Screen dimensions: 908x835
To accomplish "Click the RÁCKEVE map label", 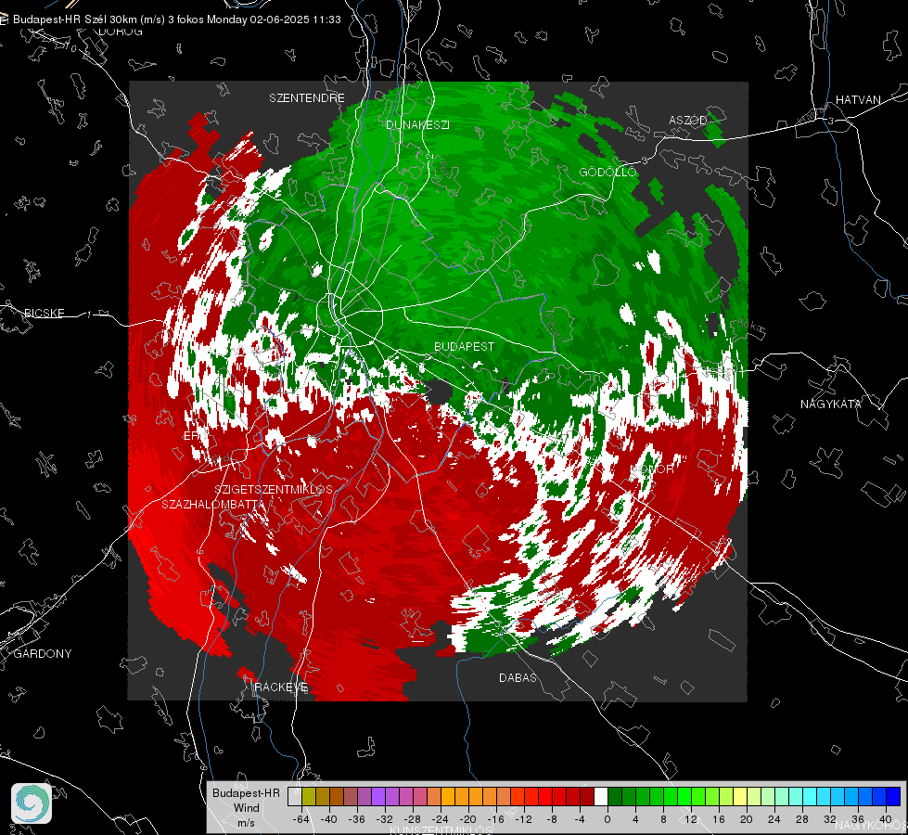I will pyautogui.click(x=281, y=687).
